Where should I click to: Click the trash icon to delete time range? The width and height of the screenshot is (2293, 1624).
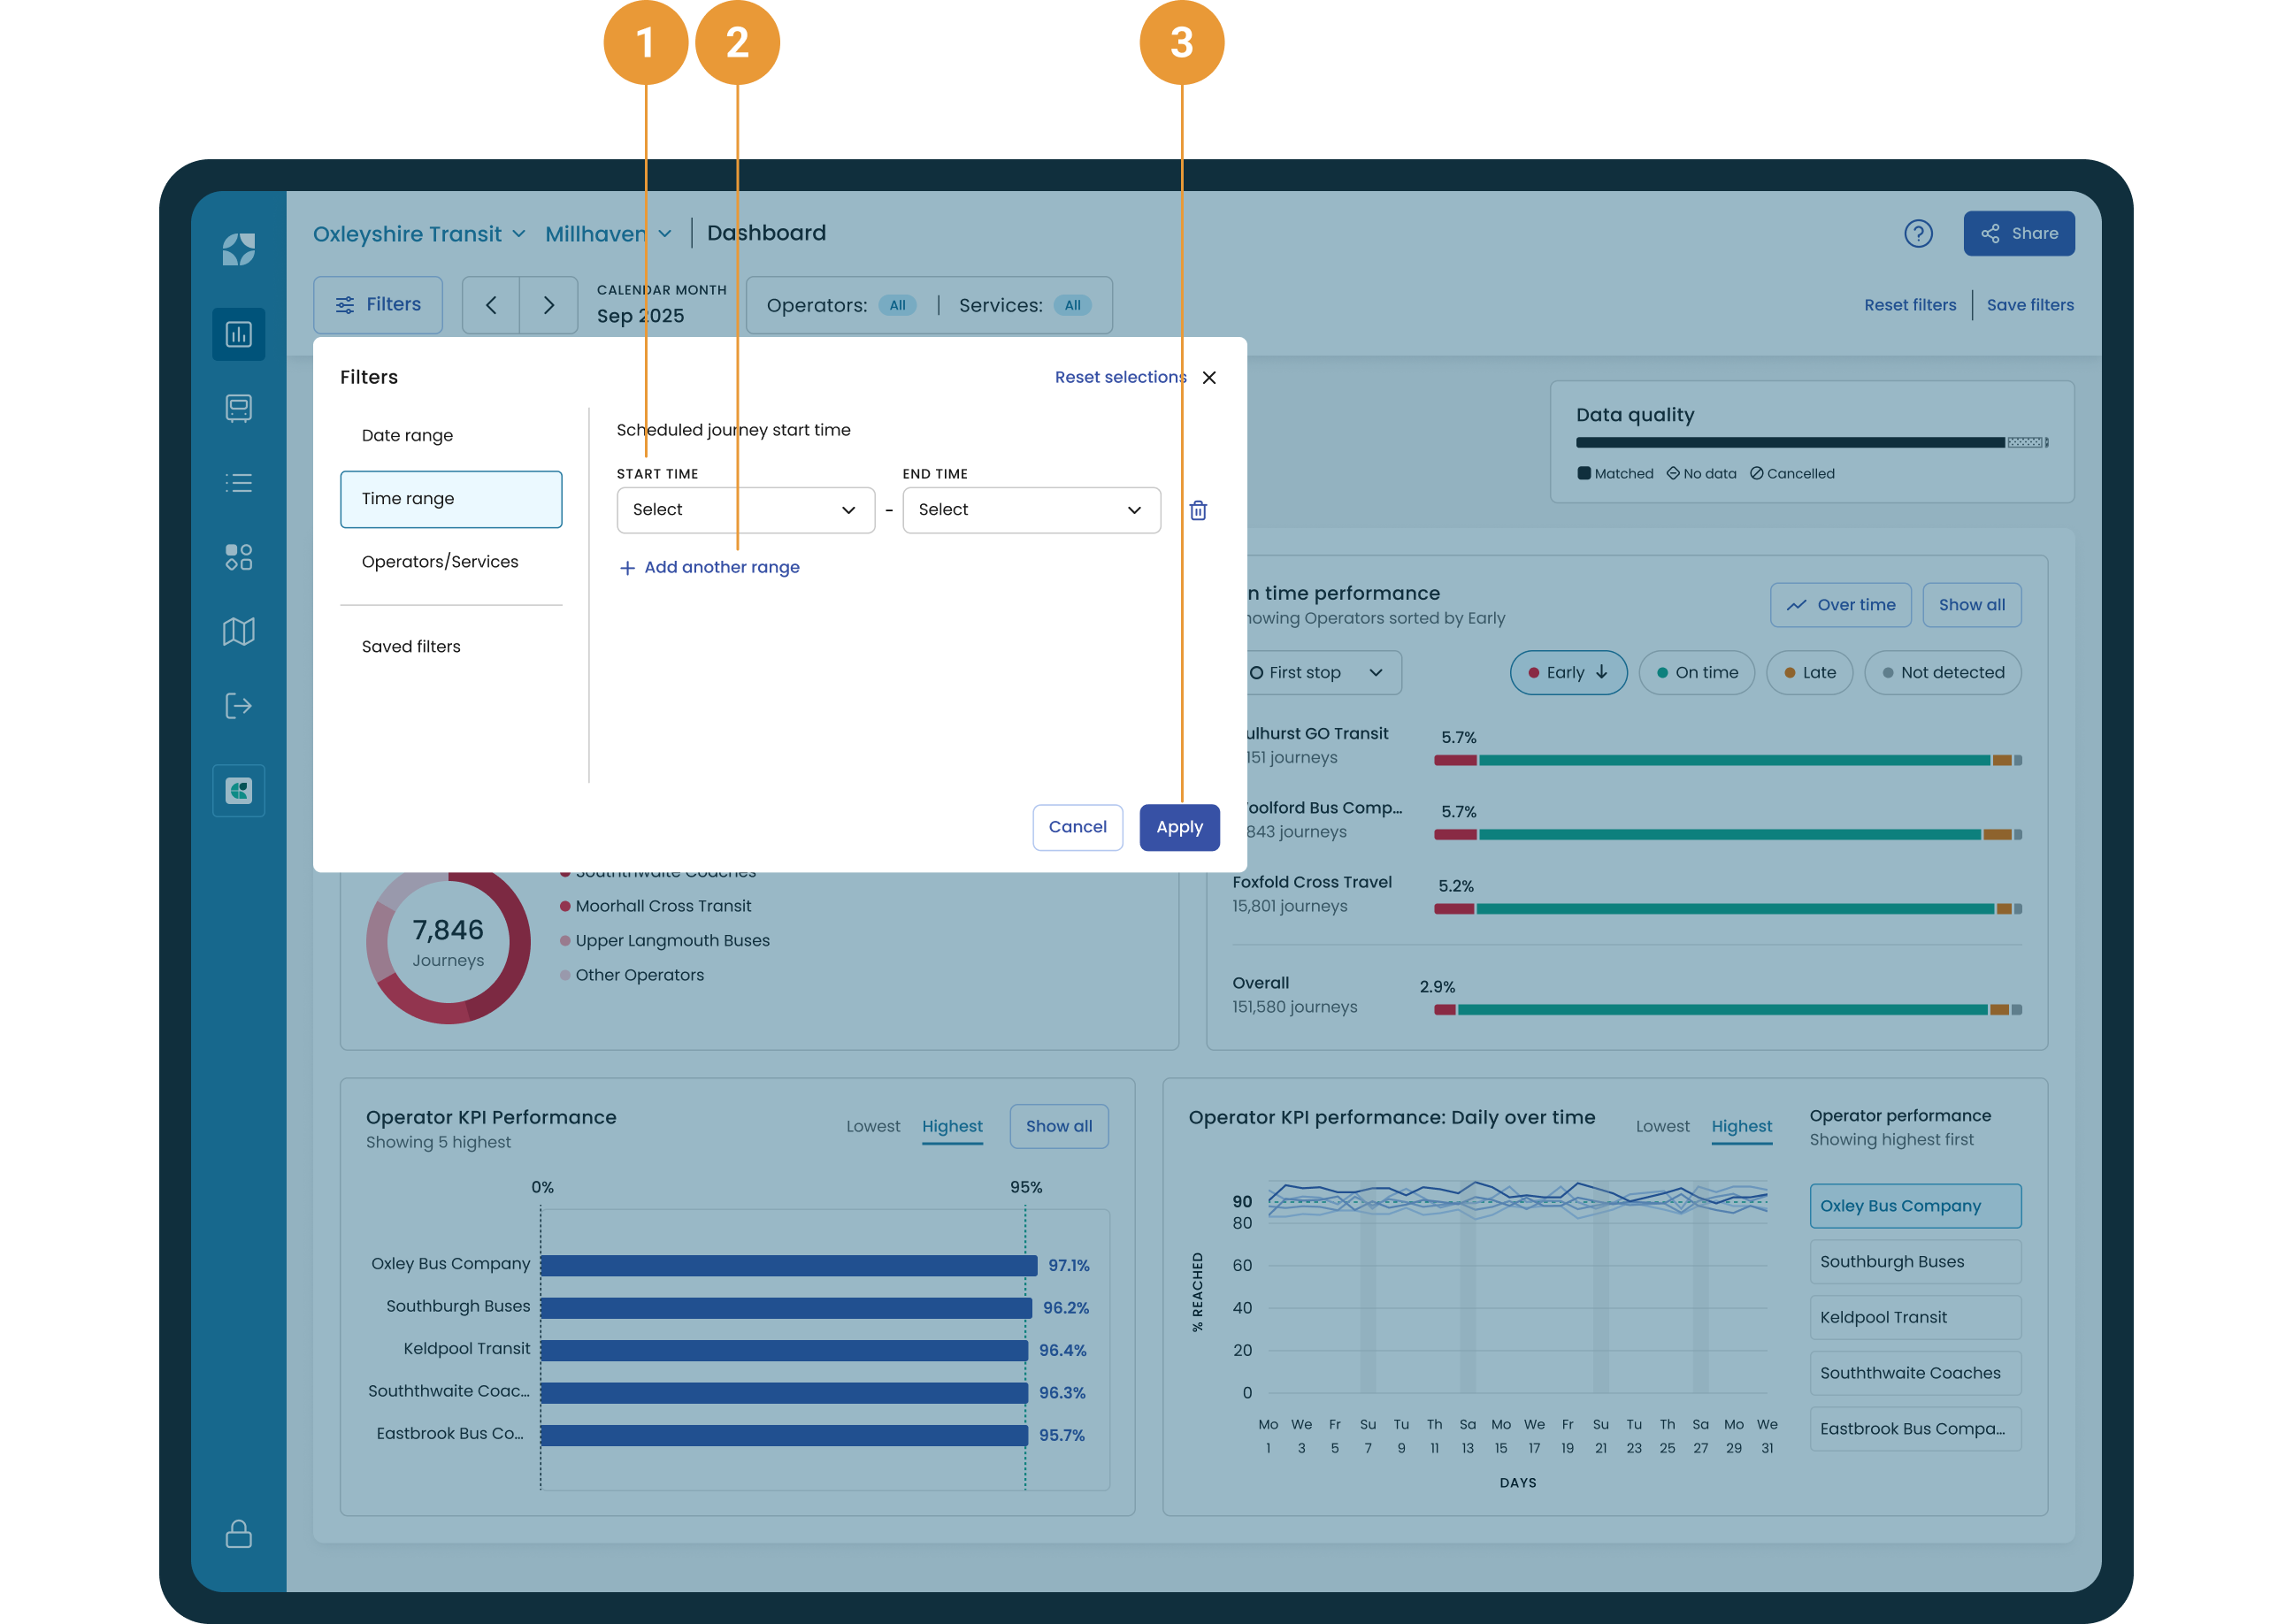(x=1197, y=511)
